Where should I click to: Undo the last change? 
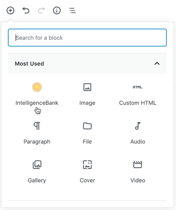[x=26, y=10]
